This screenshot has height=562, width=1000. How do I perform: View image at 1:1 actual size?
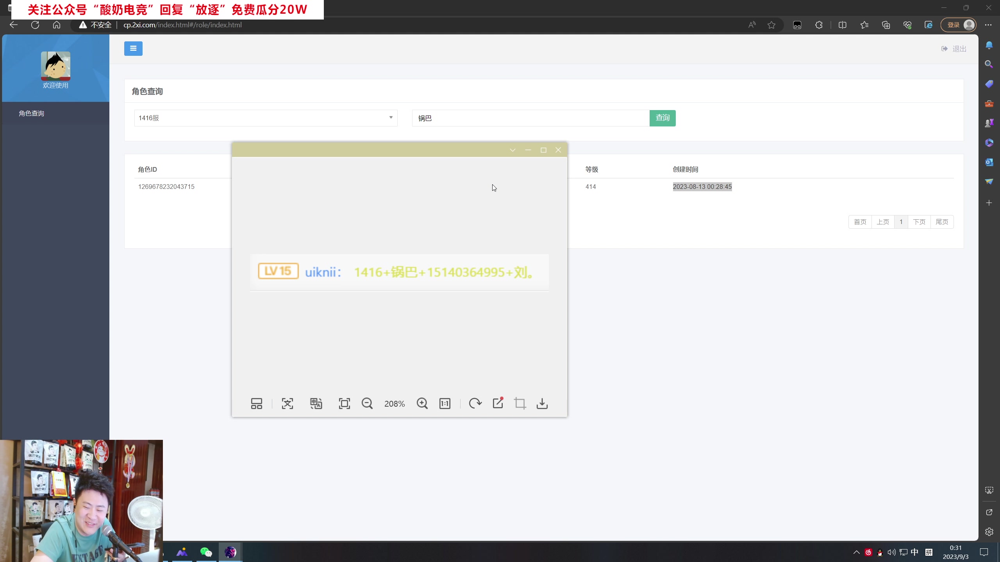point(445,404)
